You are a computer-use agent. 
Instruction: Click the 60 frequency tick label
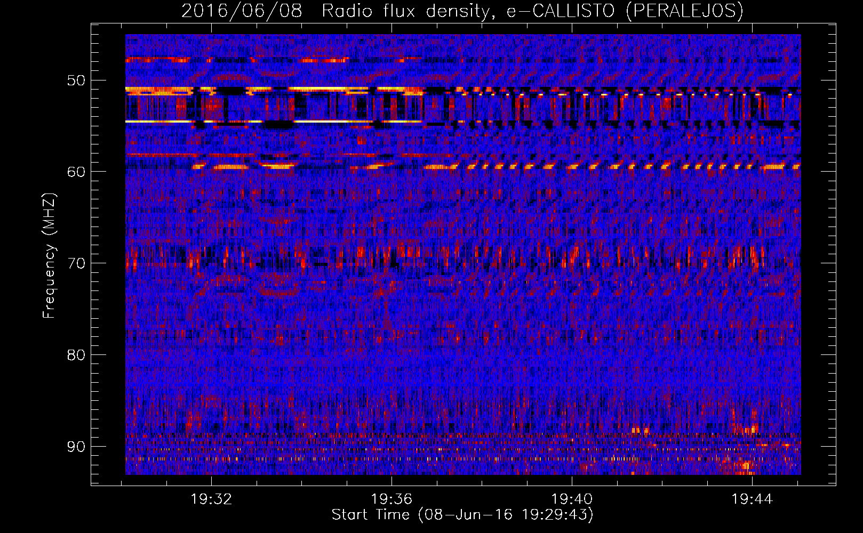pos(76,172)
